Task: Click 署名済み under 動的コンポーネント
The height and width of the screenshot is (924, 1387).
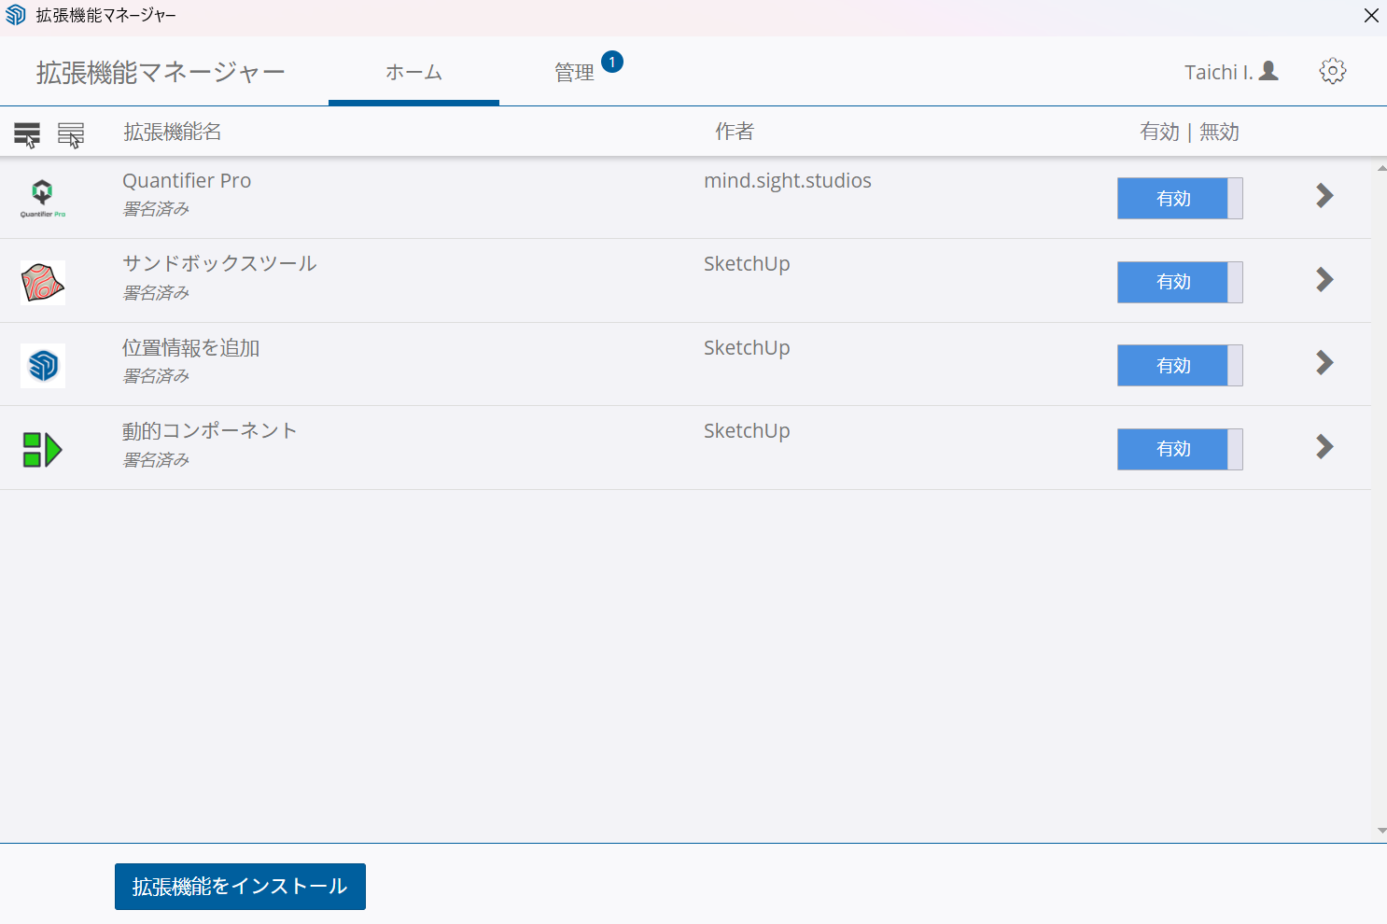Action: click(x=156, y=460)
